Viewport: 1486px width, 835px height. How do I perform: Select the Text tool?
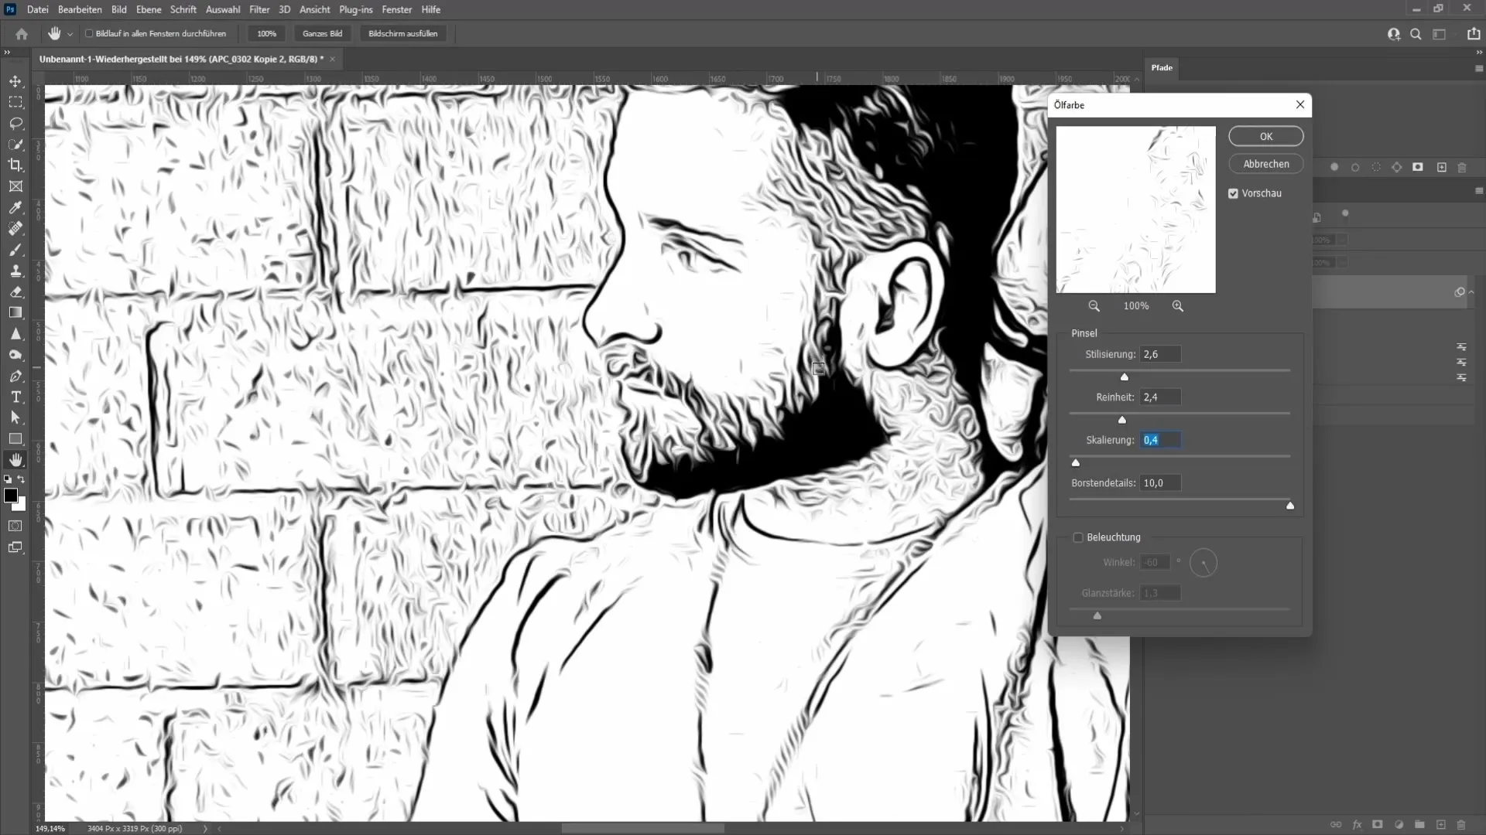pos(15,397)
